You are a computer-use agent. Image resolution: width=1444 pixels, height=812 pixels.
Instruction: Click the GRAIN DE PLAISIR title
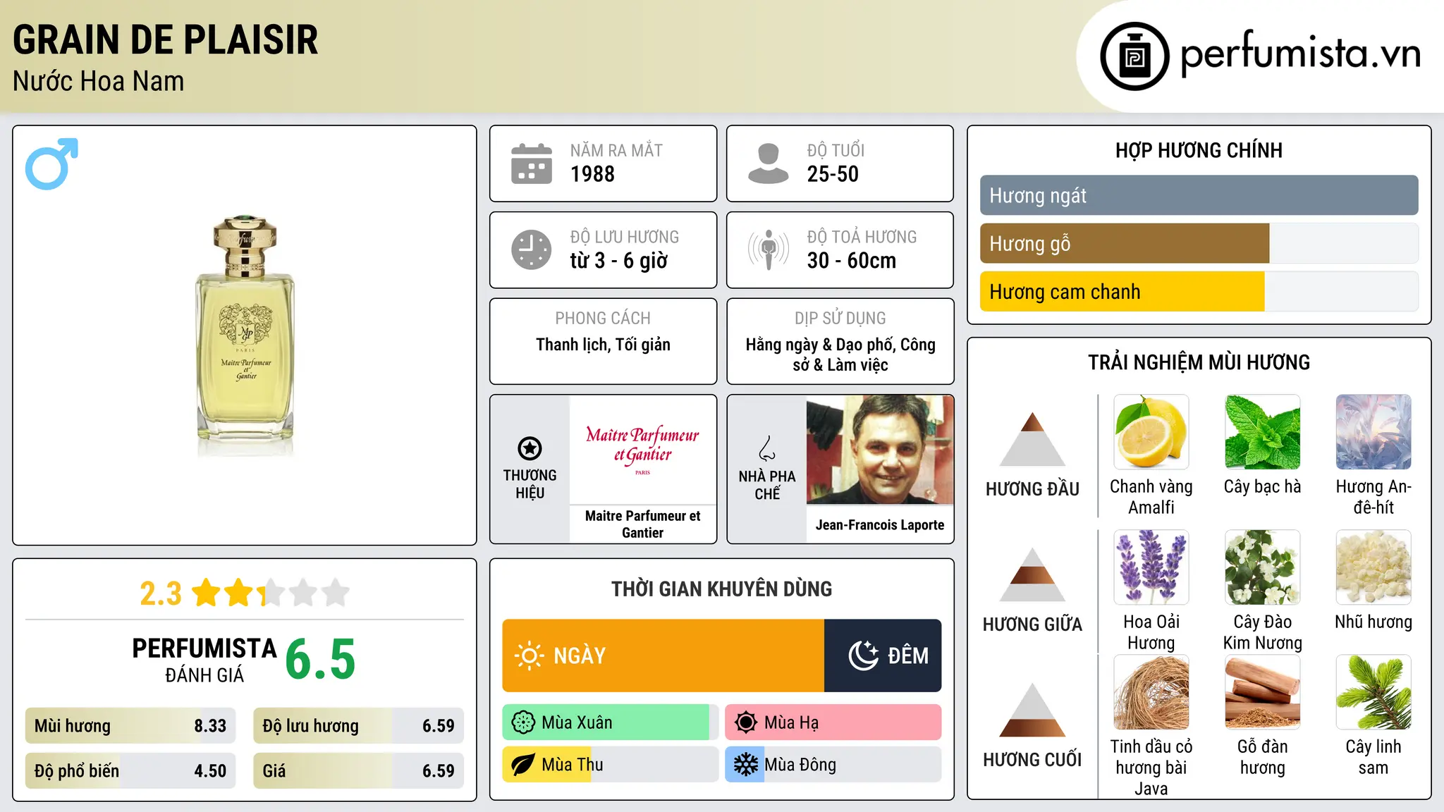click(x=166, y=39)
